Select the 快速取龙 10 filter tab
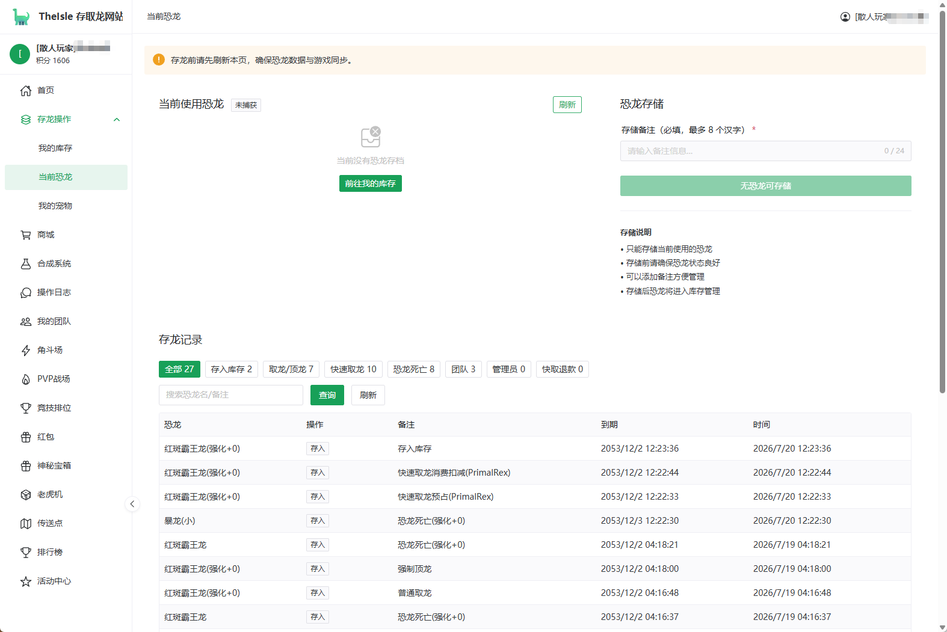This screenshot has height=632, width=947. tap(353, 369)
